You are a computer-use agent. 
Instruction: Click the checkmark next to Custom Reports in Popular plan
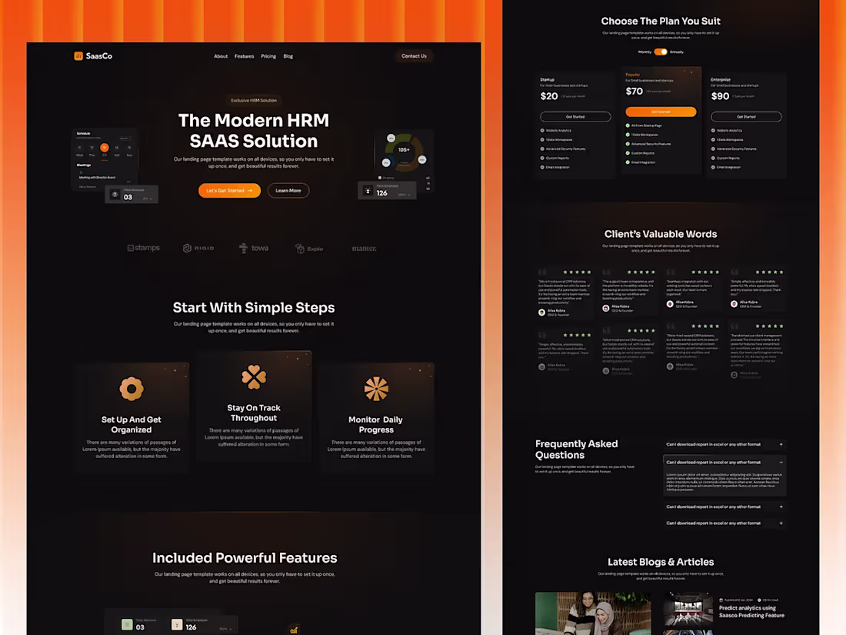[x=627, y=153]
